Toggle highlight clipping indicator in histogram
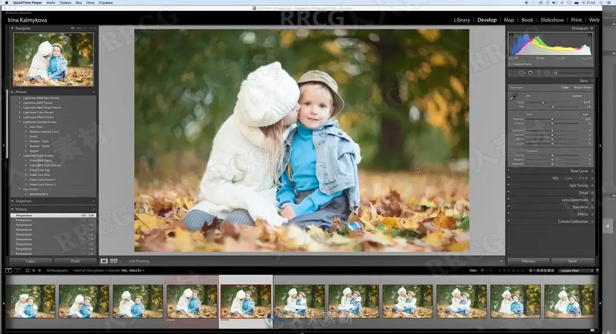 point(590,36)
